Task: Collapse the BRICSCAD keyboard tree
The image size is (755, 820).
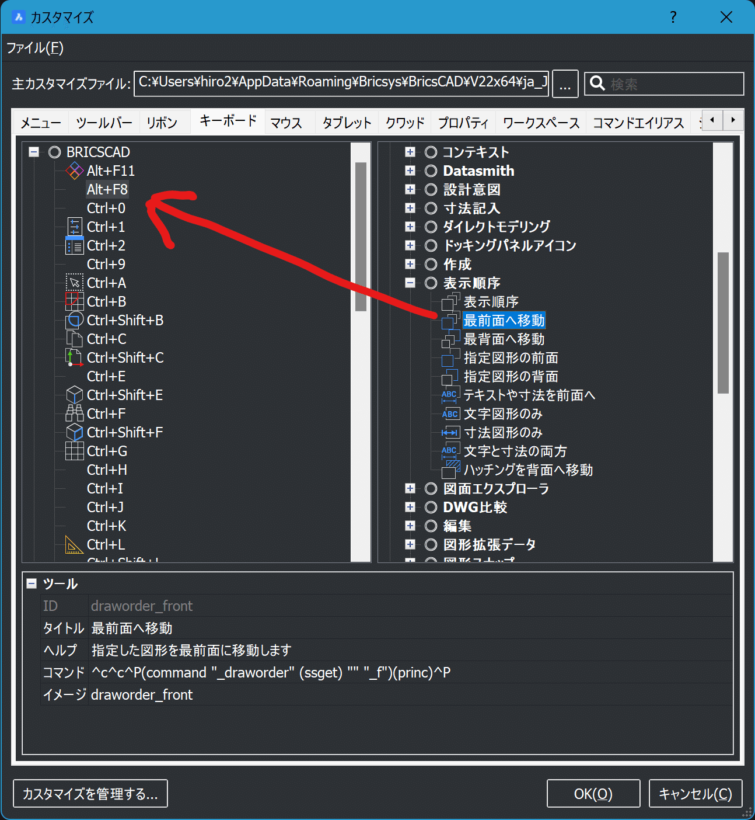Action: point(34,152)
